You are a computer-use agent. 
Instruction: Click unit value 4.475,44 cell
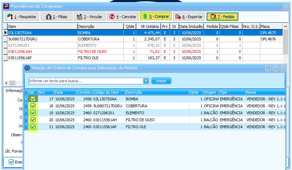pyautogui.click(x=148, y=33)
